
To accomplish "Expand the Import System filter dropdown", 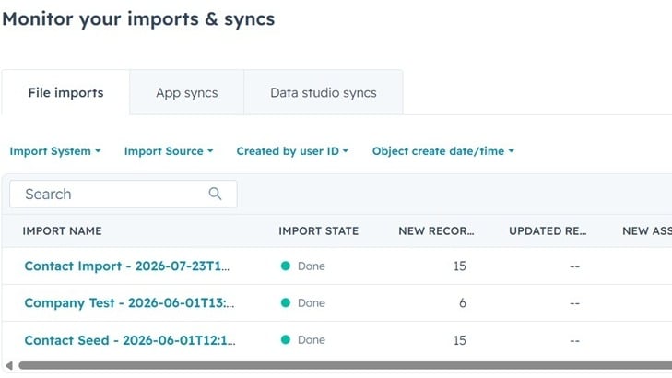I will 55,151.
